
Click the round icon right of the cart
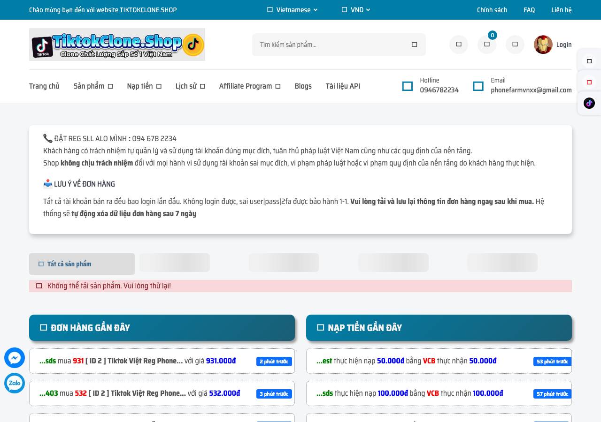coord(515,45)
